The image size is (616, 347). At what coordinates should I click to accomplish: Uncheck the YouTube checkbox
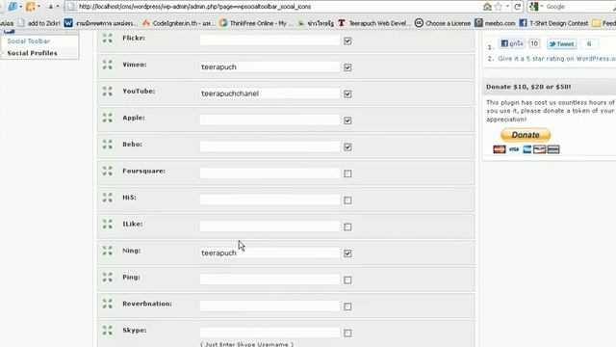point(347,94)
